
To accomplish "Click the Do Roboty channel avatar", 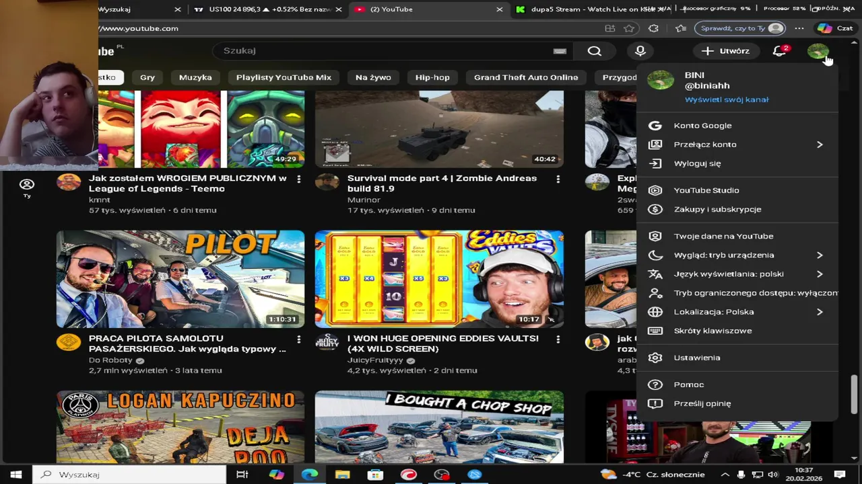I will 69,341.
